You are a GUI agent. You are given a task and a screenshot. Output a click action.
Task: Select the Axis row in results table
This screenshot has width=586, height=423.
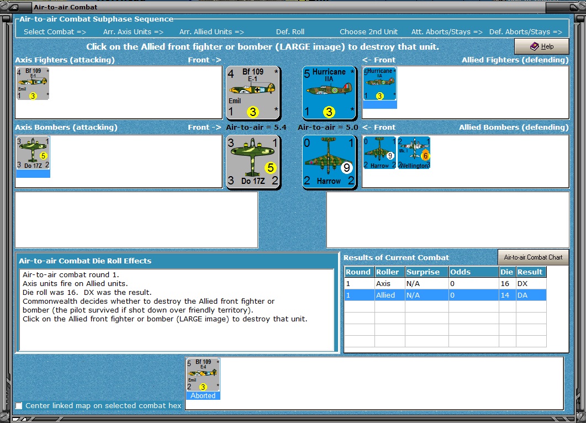445,284
